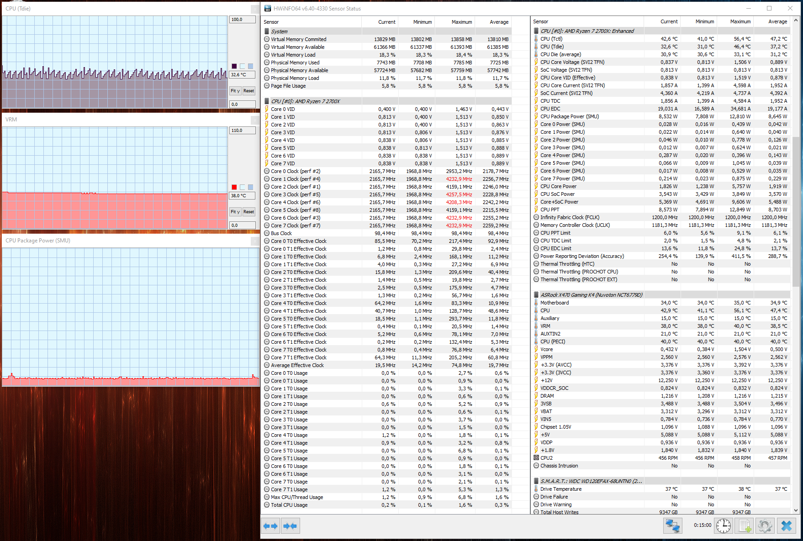Screen dimensions: 803x541
Task: Open sensor settings with the gear icon
Action: 766,525
